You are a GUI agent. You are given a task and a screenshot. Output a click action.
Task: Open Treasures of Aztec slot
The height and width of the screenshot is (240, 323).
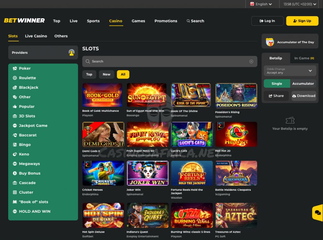pos(236,215)
